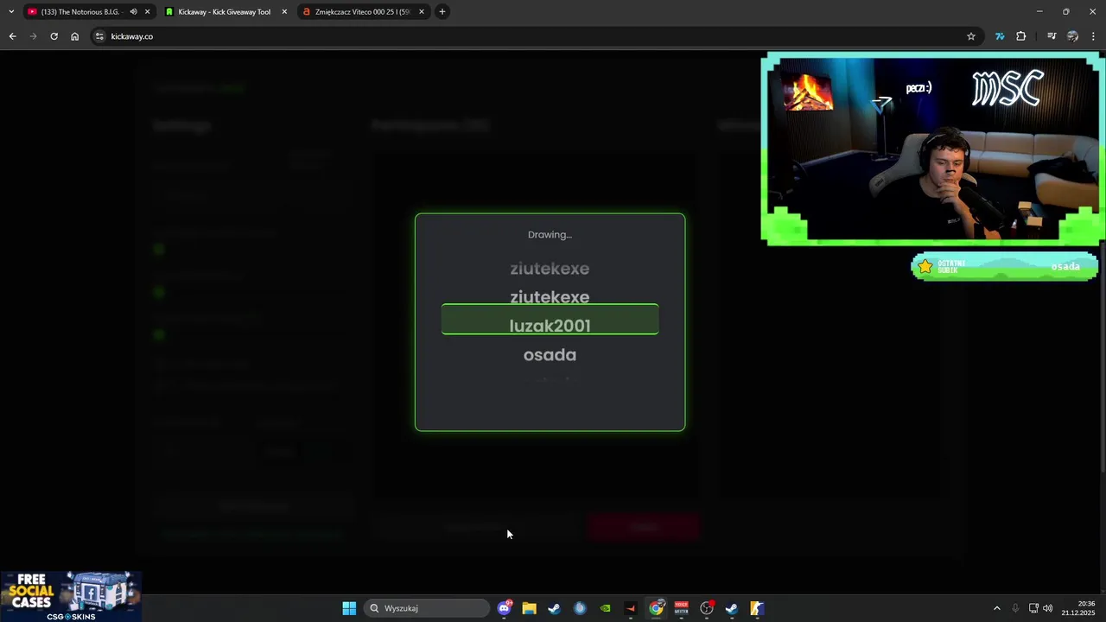Open Counter-Strike icon on taskbar
This screenshot has height=622, width=1106.
pyautogui.click(x=757, y=608)
